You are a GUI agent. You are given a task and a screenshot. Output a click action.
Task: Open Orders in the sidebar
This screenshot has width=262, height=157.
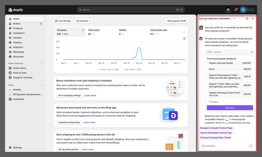pos(17,24)
